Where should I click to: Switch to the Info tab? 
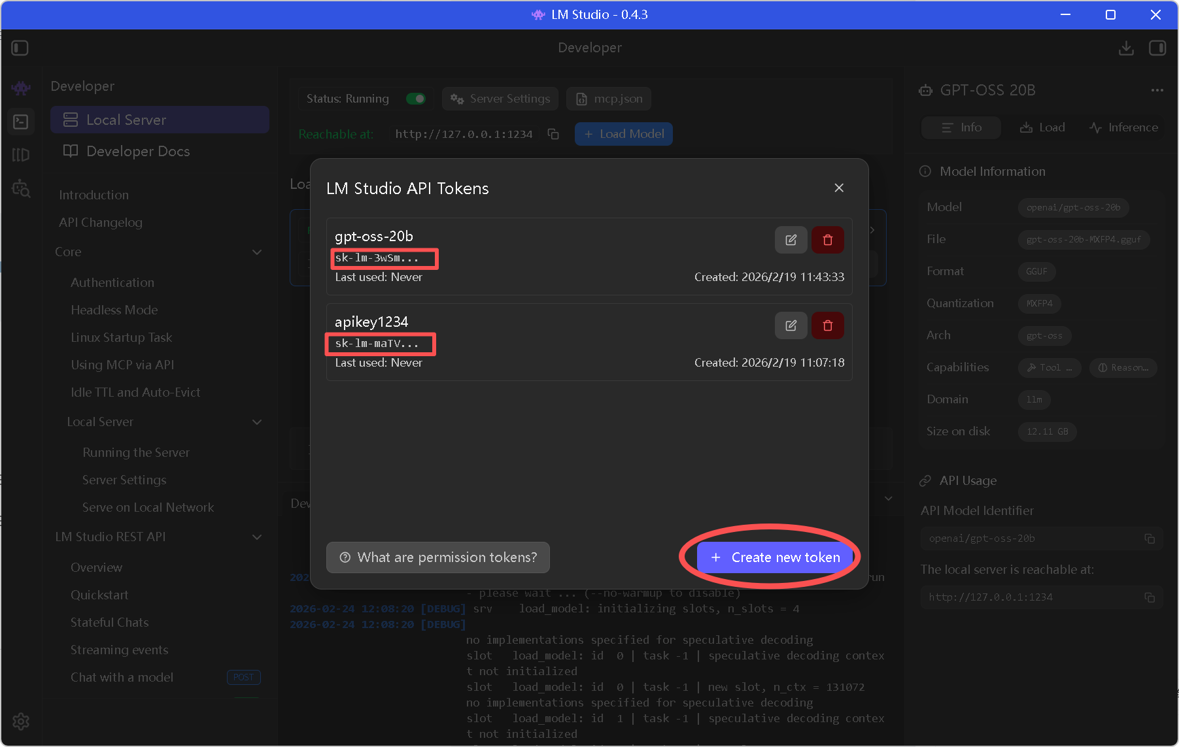point(961,127)
